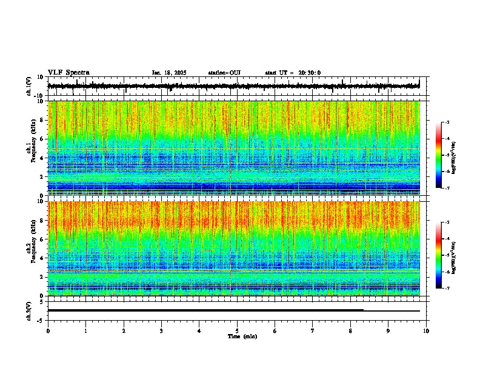Click time axis tick label "9"
This screenshot has height=371, width=480.
coord(388,331)
